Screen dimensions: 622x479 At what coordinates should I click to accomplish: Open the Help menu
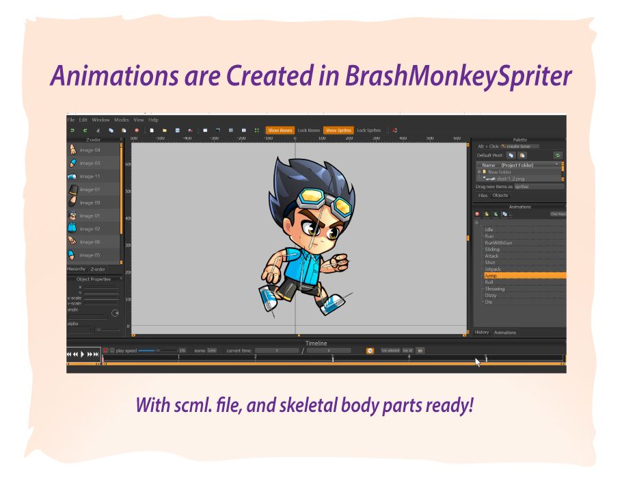154,120
